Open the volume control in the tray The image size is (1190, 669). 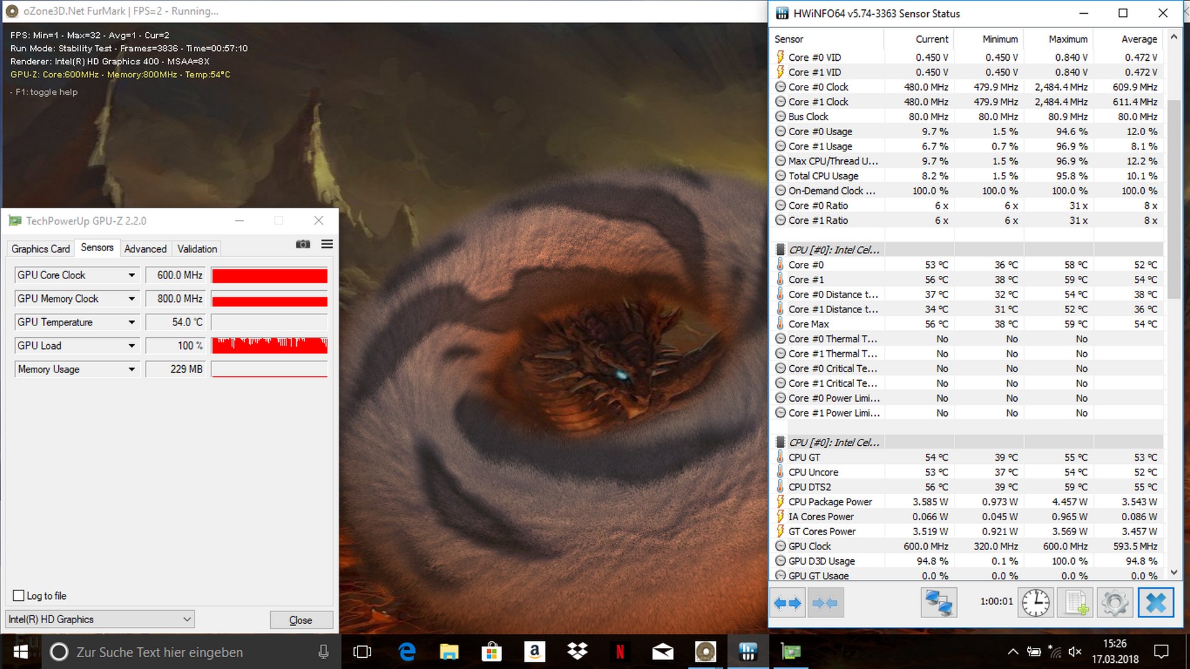(1075, 652)
